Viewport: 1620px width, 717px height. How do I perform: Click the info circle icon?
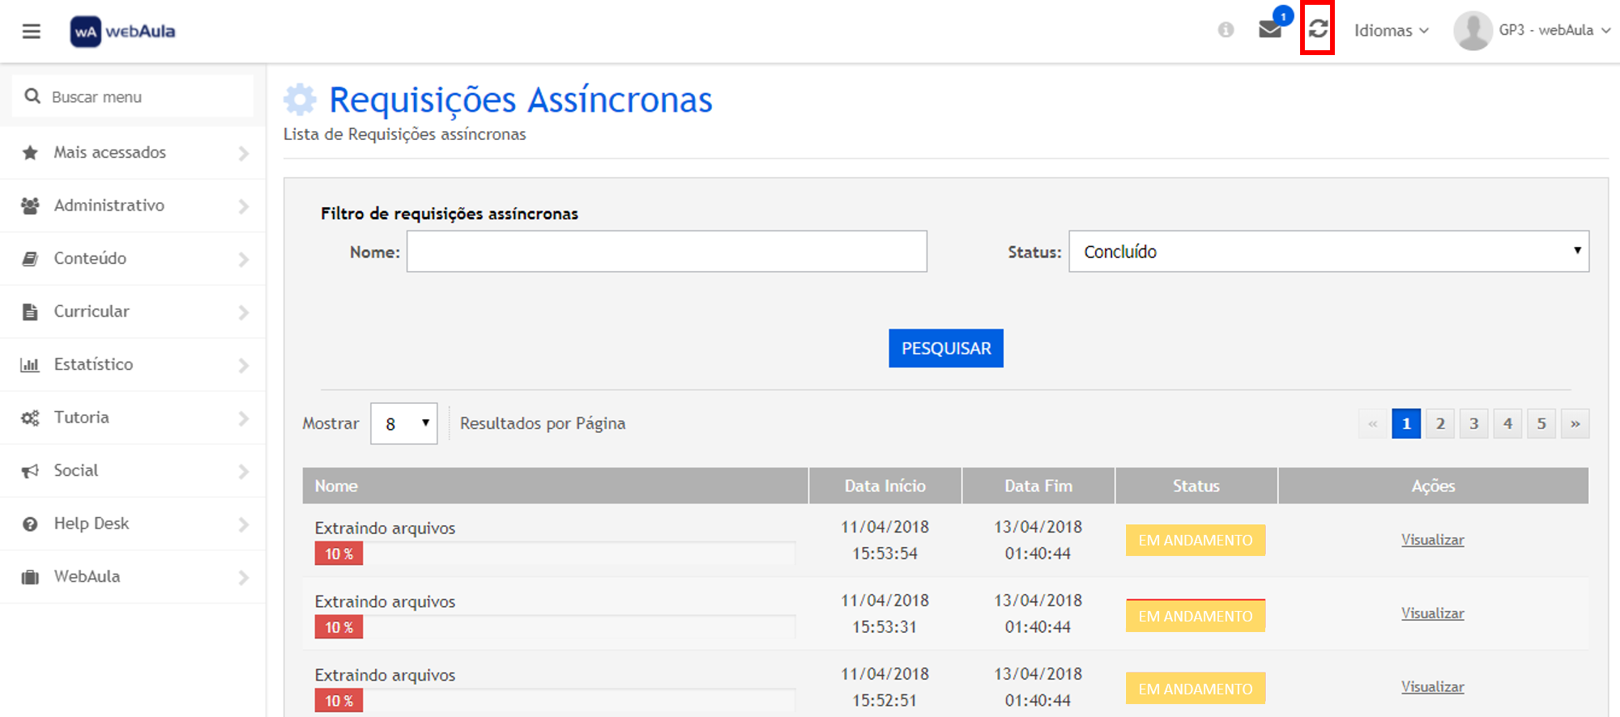tap(1226, 30)
